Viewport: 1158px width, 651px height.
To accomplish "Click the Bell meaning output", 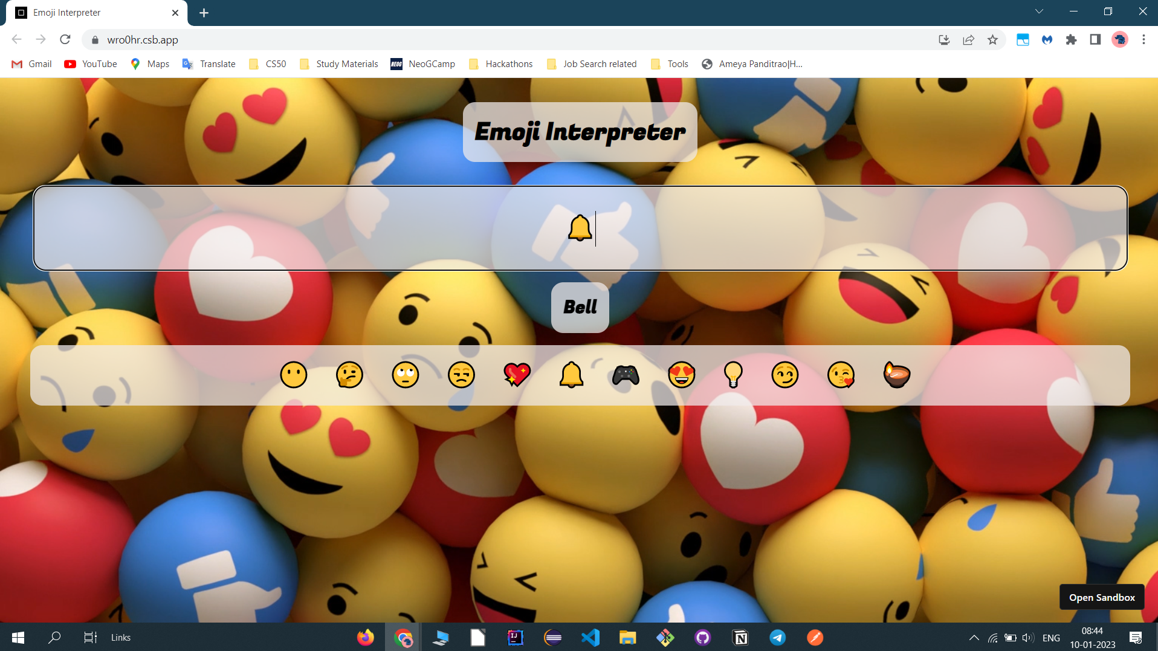I will (x=580, y=307).
